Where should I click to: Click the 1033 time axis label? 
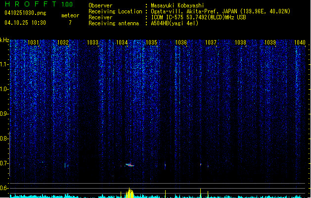92,43
